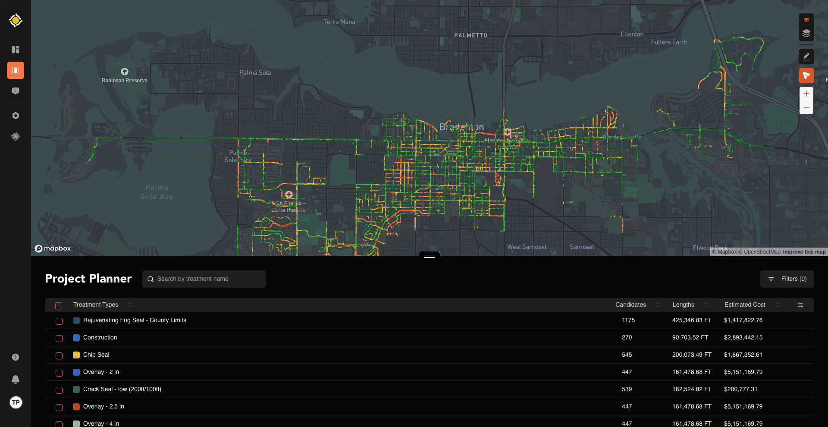Viewport: 828px width, 427px height.
Task: Open the dashboard icon in left sidebar
Action: point(16,50)
